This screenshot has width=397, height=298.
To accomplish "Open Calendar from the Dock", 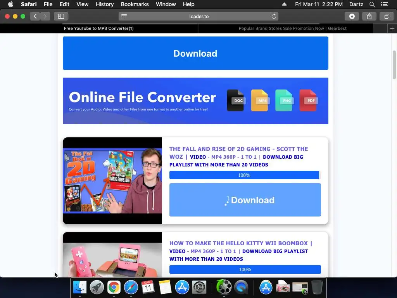I will (x=148, y=287).
